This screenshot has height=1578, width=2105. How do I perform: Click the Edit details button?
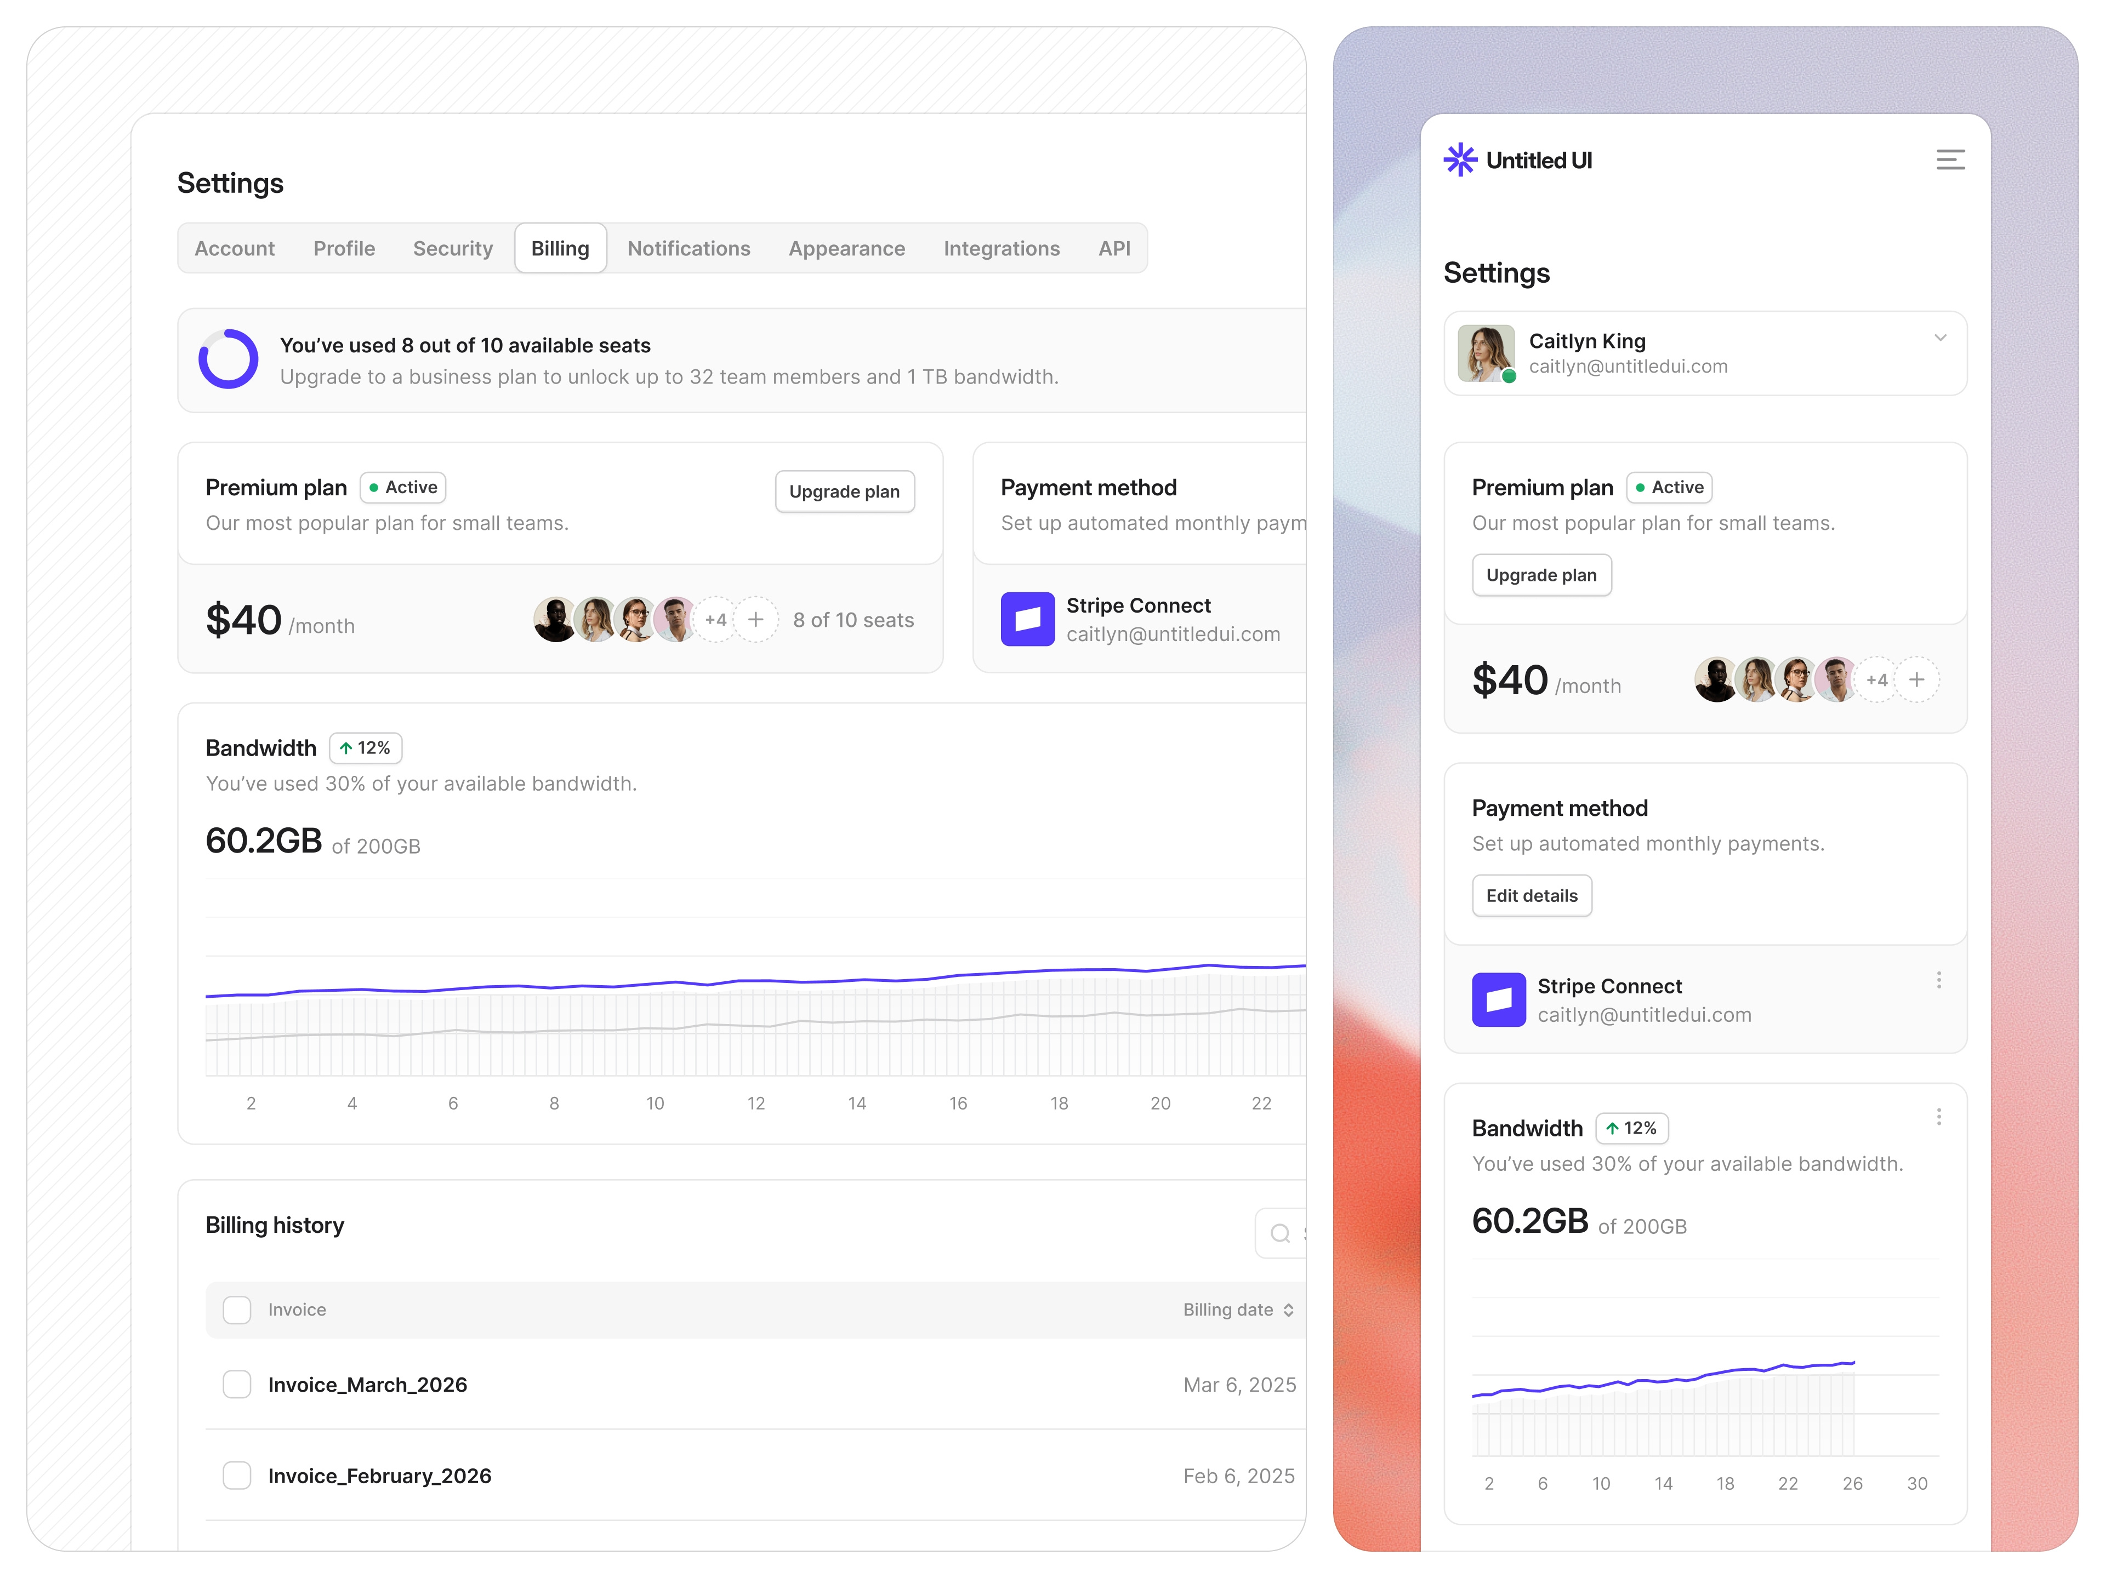tap(1532, 896)
